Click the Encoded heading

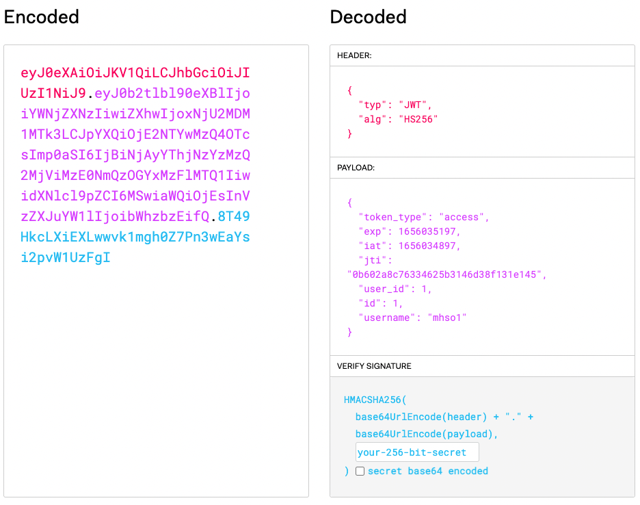(x=41, y=16)
